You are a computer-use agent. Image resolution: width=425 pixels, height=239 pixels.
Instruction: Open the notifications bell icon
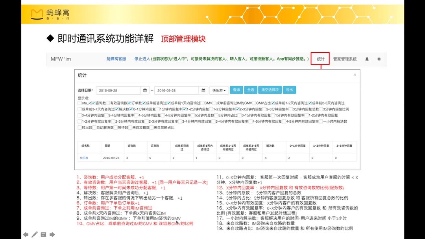pyautogui.click(x=366, y=58)
